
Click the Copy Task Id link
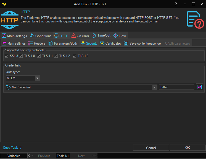tap(12, 148)
